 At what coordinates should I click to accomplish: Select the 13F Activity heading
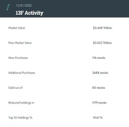(29, 13)
